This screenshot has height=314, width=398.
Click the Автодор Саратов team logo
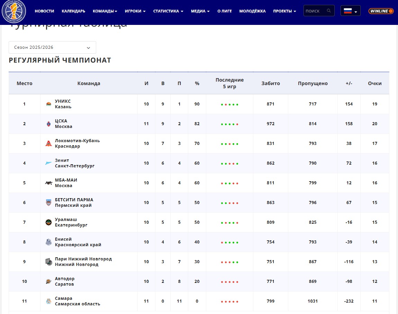[48, 281]
